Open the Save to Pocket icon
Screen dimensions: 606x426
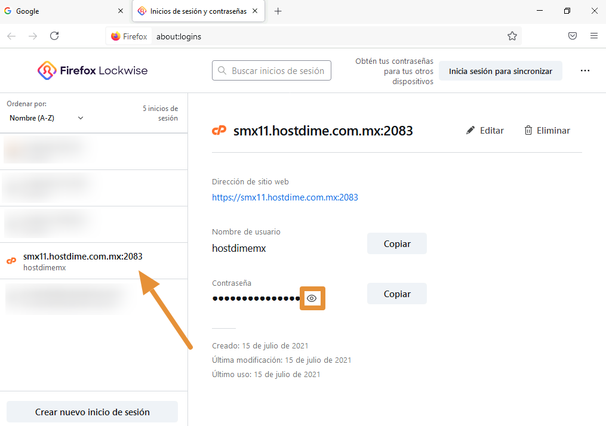[572, 36]
